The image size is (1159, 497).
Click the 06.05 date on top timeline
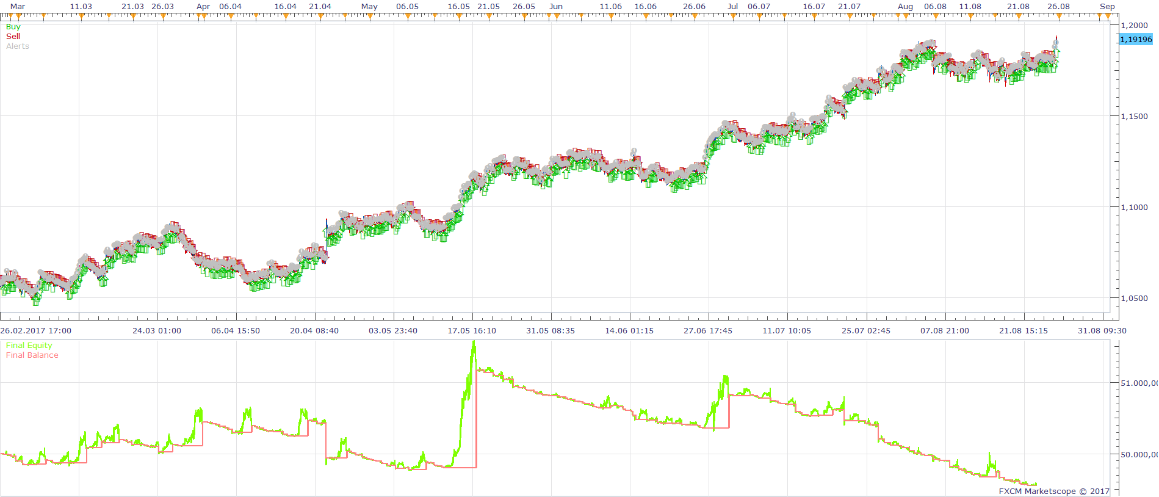pyautogui.click(x=407, y=6)
